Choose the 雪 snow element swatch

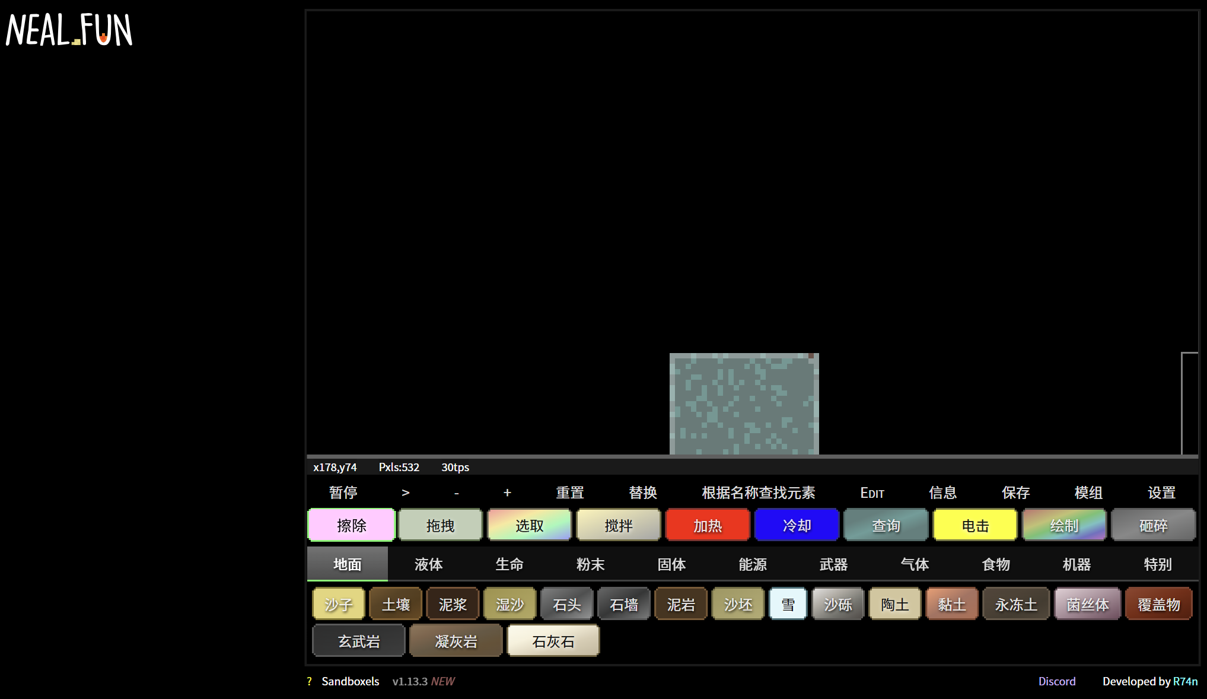click(x=788, y=604)
